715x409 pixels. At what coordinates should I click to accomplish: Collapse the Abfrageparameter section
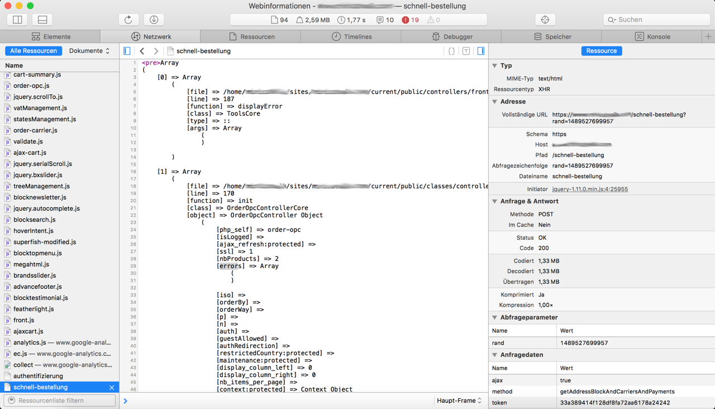(495, 317)
